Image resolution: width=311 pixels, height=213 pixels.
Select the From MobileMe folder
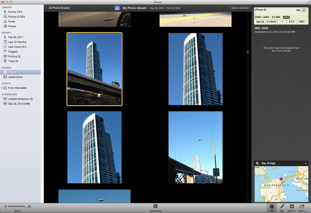tap(17, 88)
